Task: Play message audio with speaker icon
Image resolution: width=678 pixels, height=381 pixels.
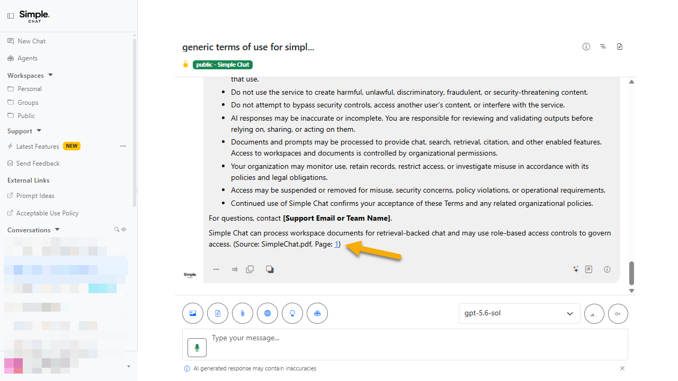Action: tap(235, 269)
